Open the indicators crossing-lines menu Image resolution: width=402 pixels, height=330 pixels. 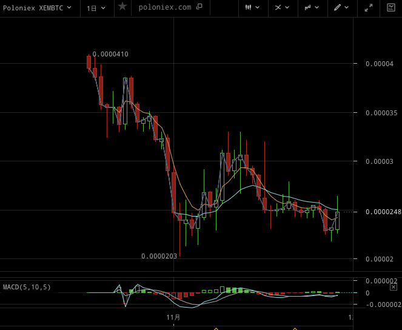click(278, 7)
